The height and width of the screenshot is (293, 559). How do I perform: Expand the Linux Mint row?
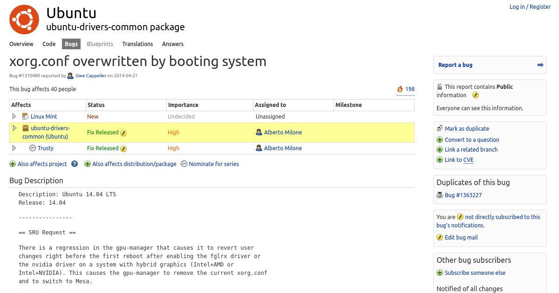pyautogui.click(x=14, y=116)
